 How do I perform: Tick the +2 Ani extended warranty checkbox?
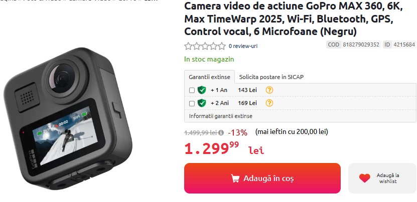tap(192, 103)
